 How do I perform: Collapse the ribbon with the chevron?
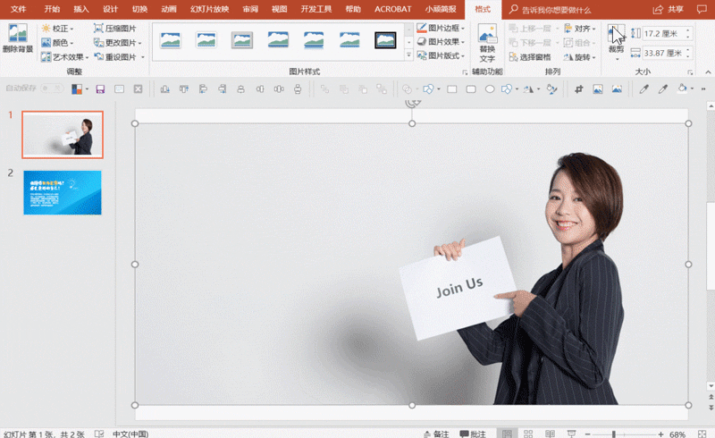pyautogui.click(x=708, y=72)
